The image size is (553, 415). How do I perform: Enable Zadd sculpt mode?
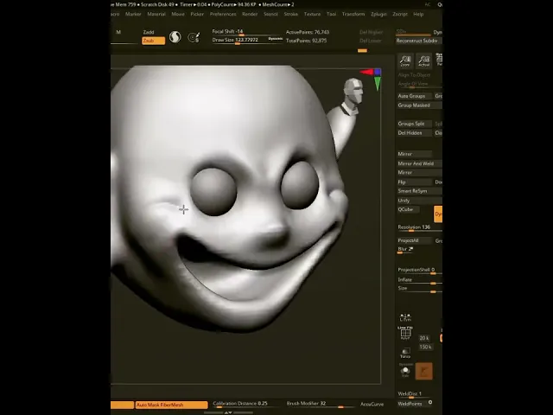[x=149, y=32]
